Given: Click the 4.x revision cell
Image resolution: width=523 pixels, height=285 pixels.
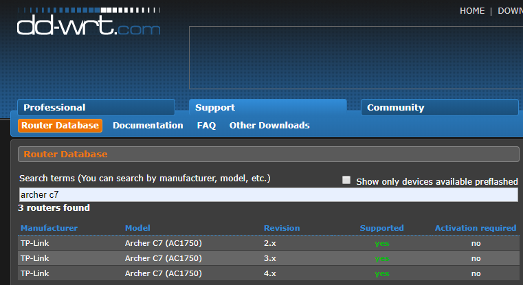Looking at the screenshot, I should [x=270, y=273].
